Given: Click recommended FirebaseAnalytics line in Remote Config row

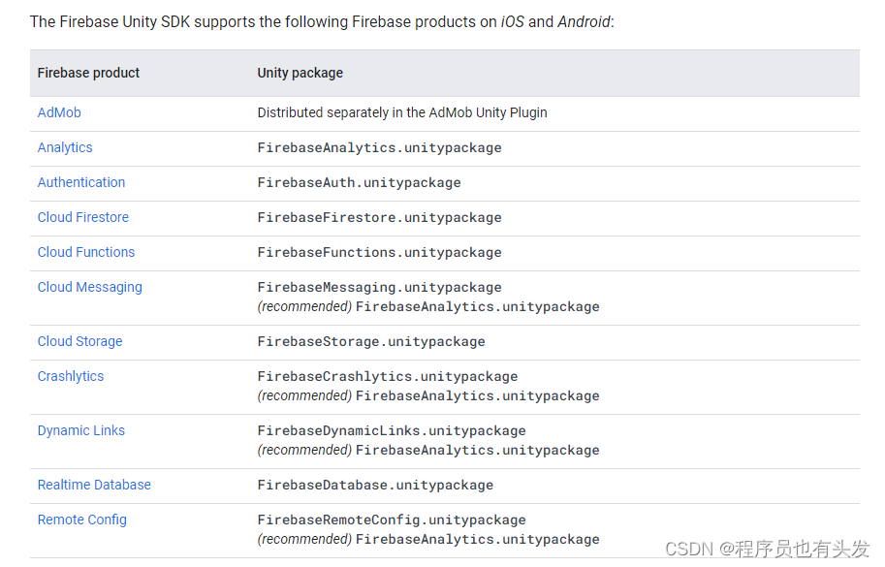Looking at the screenshot, I should pos(428,539).
